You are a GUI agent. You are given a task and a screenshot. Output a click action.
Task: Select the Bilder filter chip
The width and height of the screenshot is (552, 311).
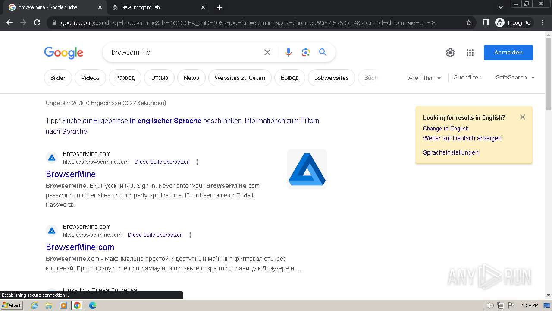[58, 78]
